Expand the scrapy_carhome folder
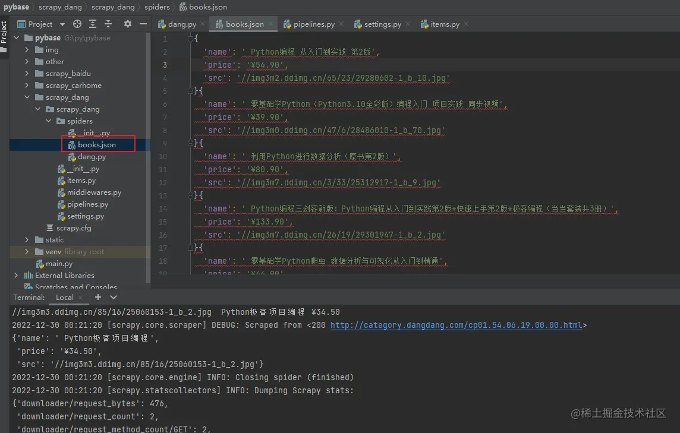The width and height of the screenshot is (680, 433). coord(27,86)
